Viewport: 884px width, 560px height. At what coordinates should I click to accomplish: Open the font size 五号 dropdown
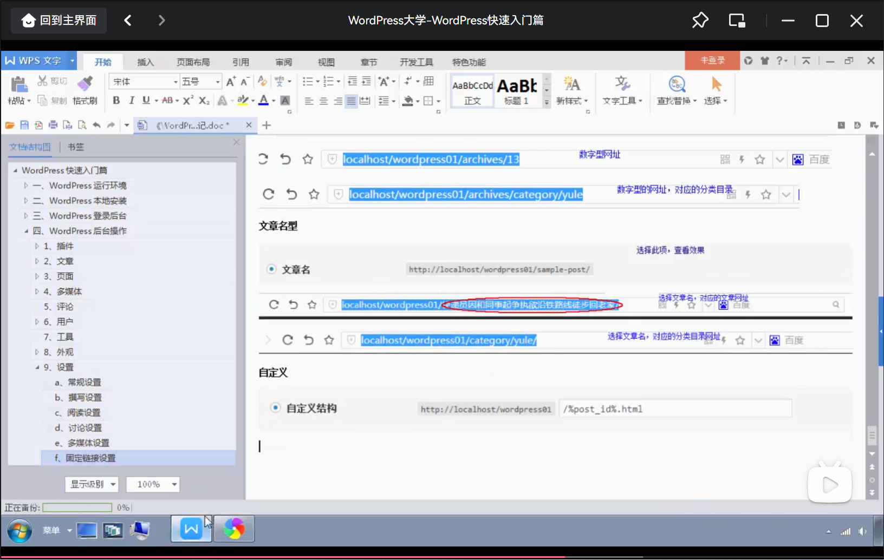click(218, 82)
